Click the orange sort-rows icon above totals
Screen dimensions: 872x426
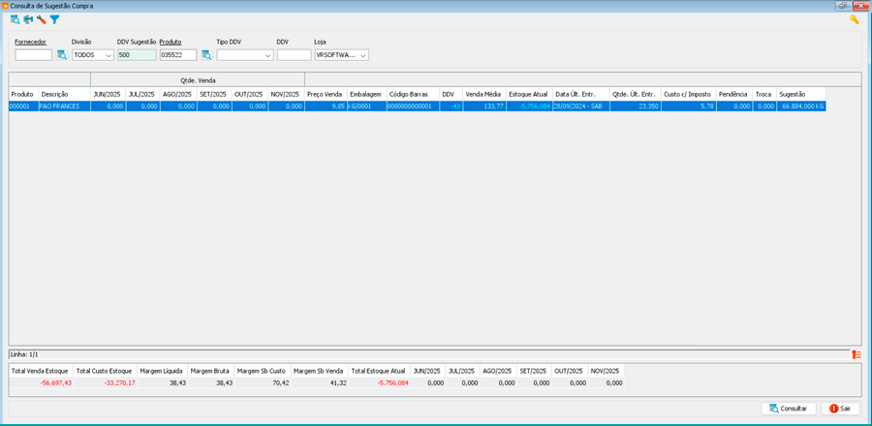856,354
